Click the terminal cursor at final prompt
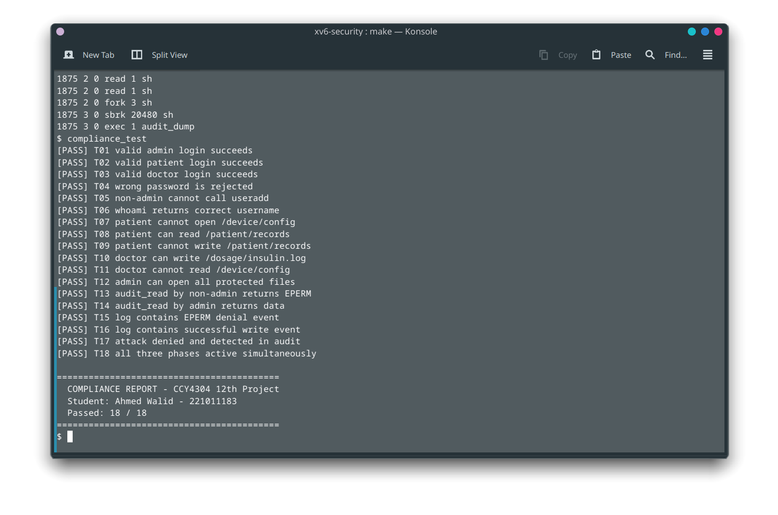778x515 pixels. [70, 437]
